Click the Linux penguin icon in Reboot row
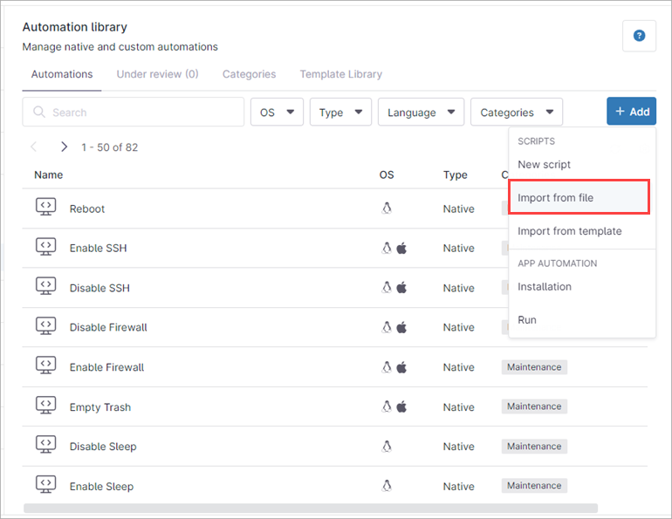 pos(387,208)
